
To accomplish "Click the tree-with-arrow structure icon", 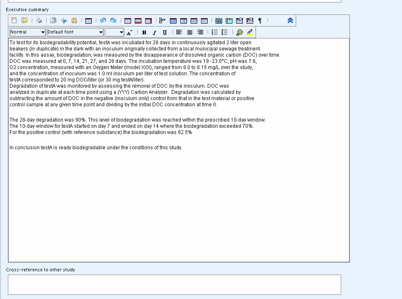I will [162, 21].
